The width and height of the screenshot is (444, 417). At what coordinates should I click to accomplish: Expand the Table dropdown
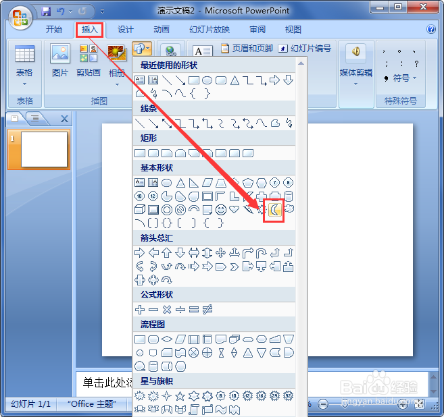point(24,84)
